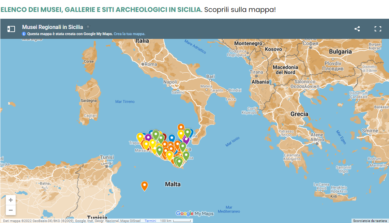
Task: Select the green pin beside the Messina blue pin
Action: 188,133
